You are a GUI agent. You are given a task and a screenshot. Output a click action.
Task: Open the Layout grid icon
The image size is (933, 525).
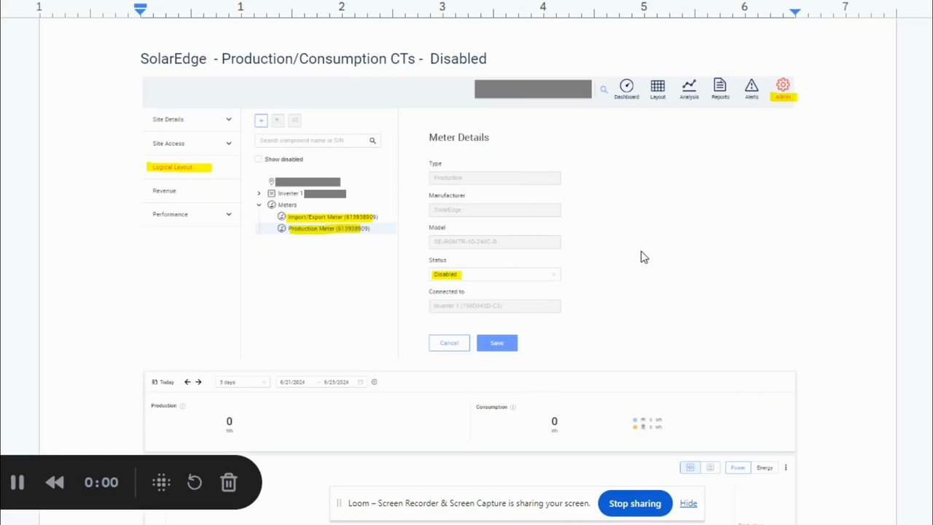click(657, 86)
